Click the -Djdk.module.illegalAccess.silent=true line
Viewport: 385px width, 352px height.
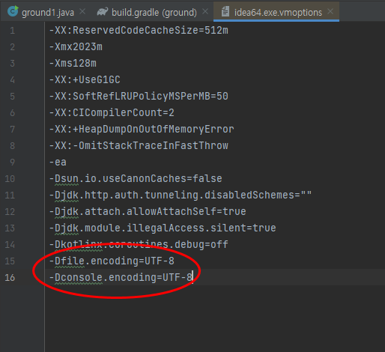tap(163, 228)
